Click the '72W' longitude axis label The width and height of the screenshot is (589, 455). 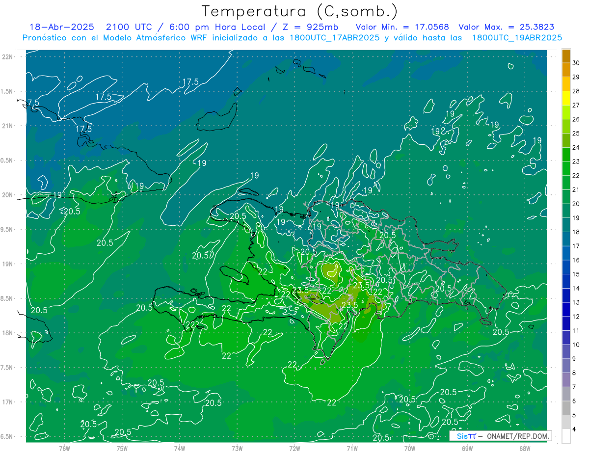(x=294, y=449)
